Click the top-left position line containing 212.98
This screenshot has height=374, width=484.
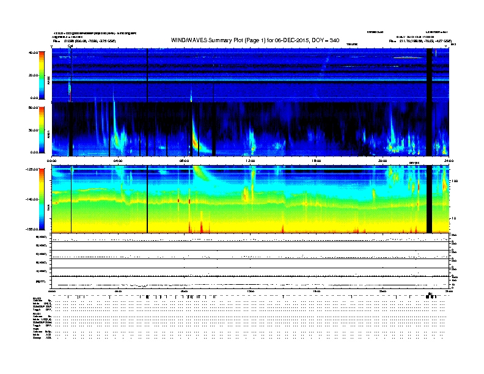coord(84,41)
